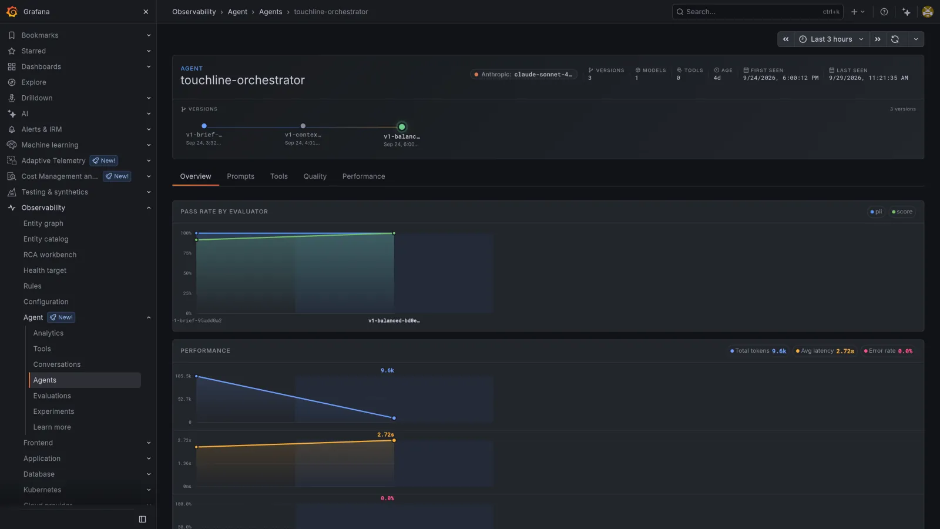Screen dimensions: 940x529
Task: Switch to the Prompts tab
Action: (240, 176)
